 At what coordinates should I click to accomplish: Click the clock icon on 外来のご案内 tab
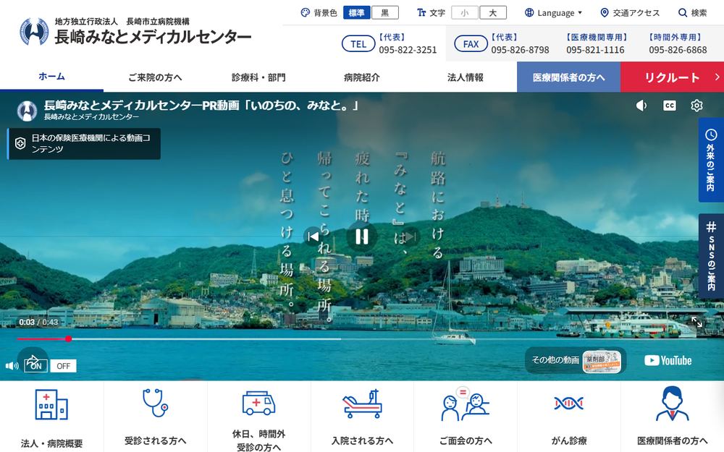tap(711, 135)
